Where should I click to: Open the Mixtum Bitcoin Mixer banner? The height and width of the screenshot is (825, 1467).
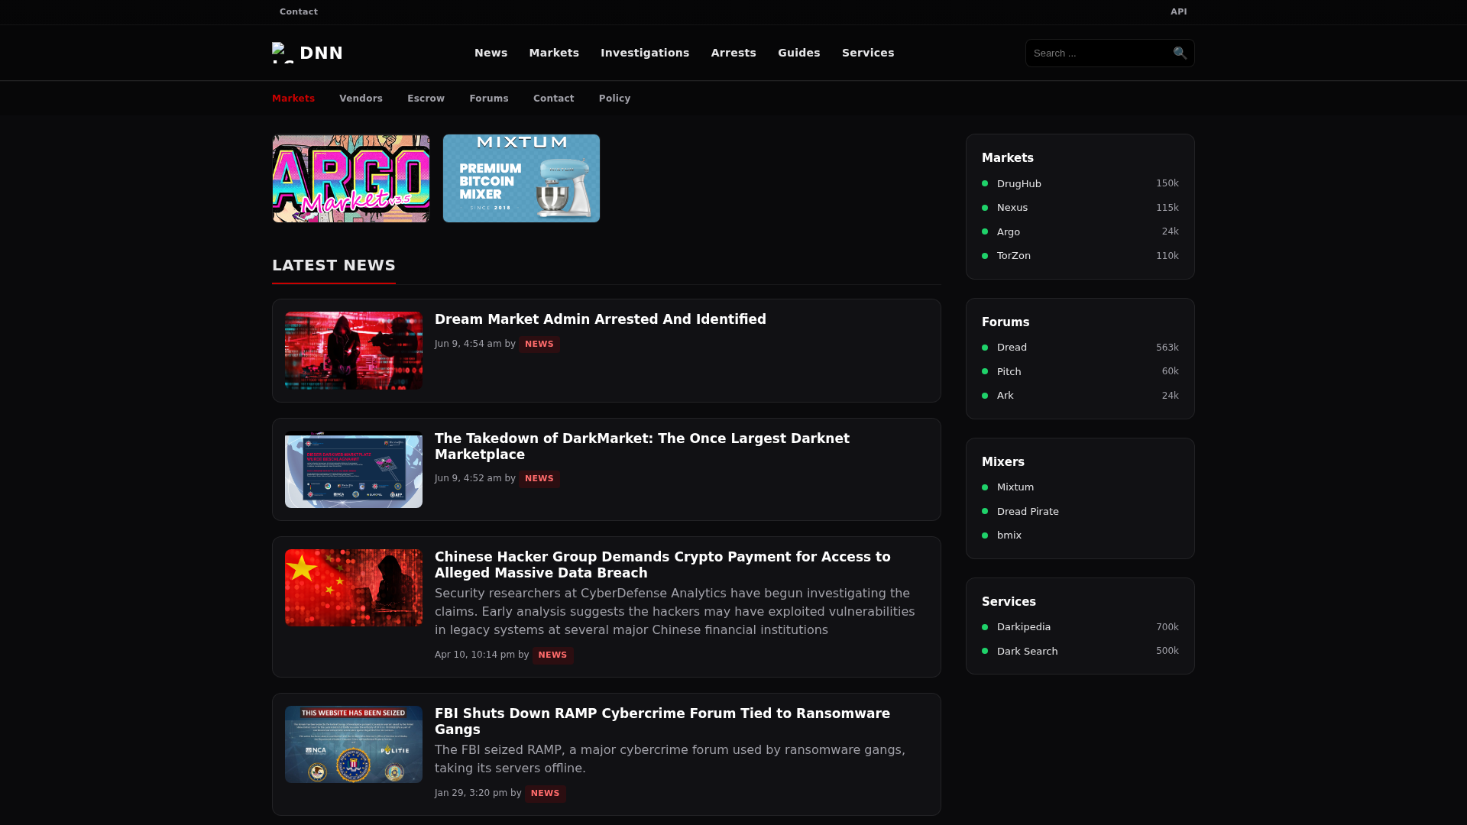coord(521,179)
